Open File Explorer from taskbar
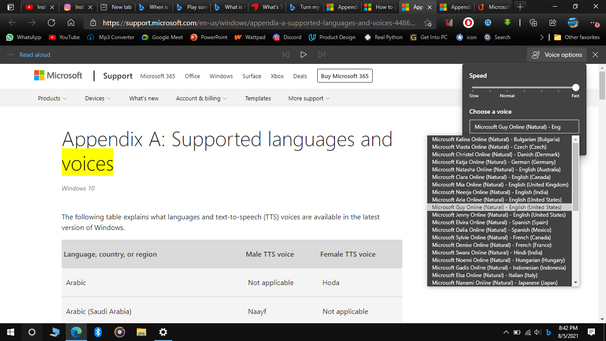Viewport: 606px width, 341px height. click(142, 332)
